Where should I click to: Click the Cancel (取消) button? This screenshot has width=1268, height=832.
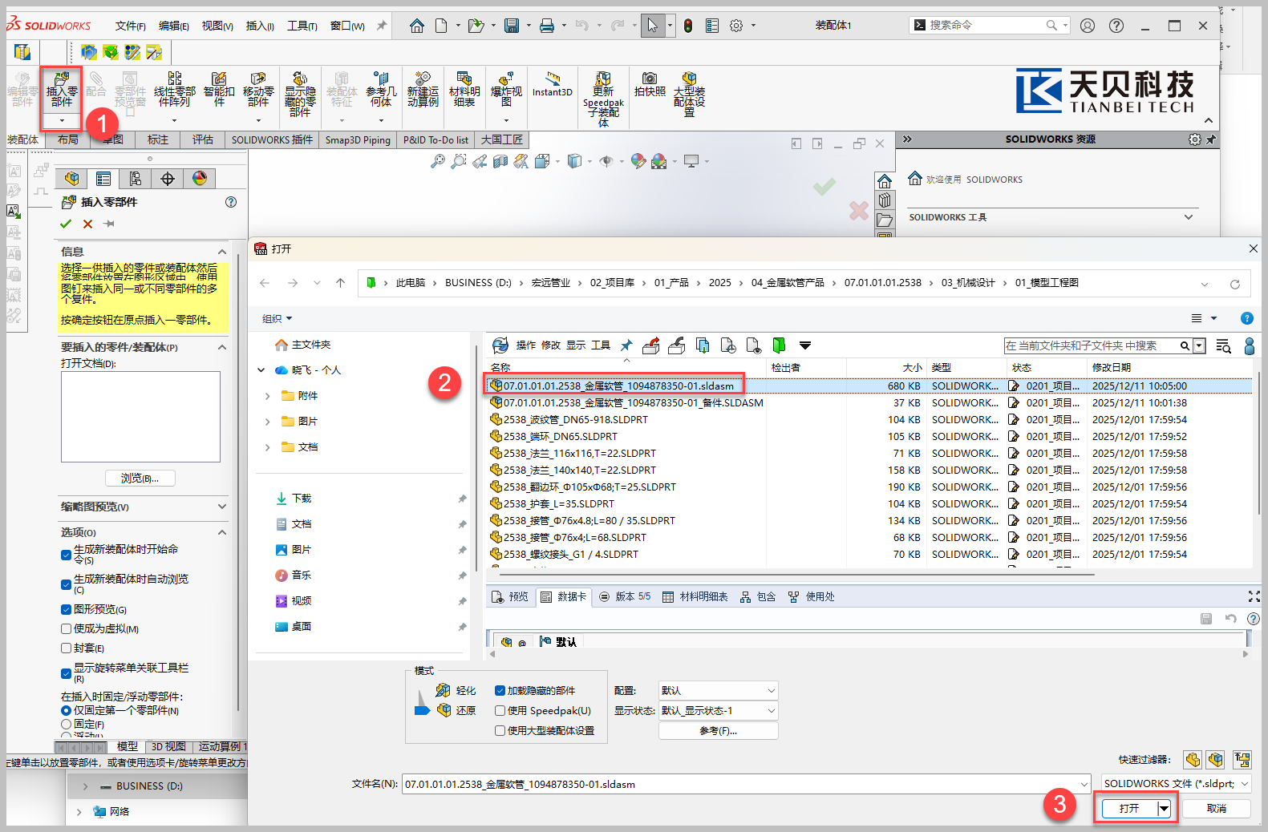click(x=1216, y=808)
